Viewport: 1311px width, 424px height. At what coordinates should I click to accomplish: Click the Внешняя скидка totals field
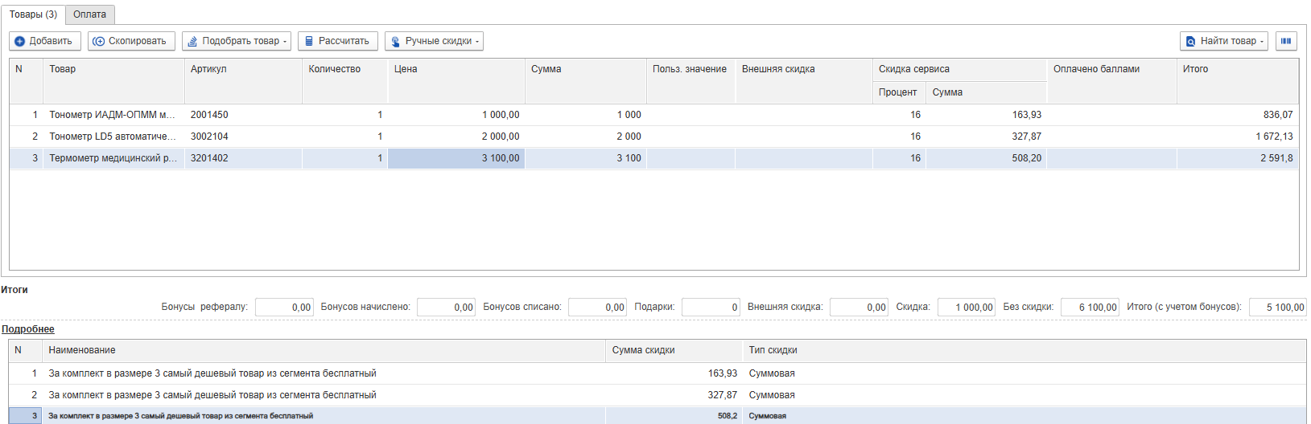(x=859, y=307)
